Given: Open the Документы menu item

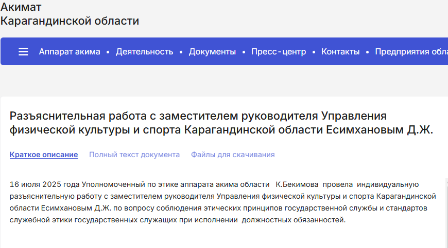Looking at the screenshot, I should (212, 52).
